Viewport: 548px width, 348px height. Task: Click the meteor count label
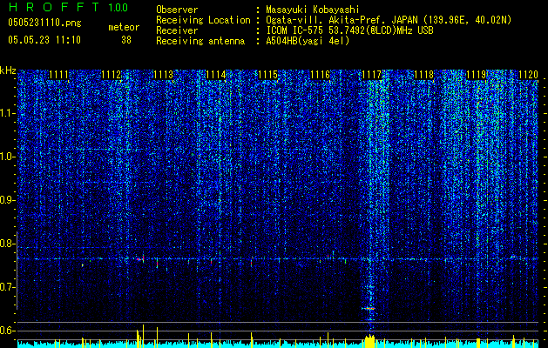(124, 27)
